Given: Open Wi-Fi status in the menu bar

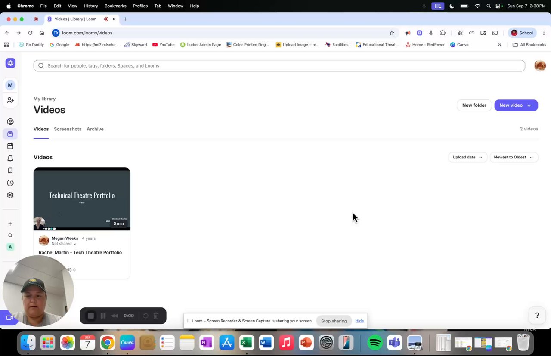Looking at the screenshot, I should (x=477, y=6).
